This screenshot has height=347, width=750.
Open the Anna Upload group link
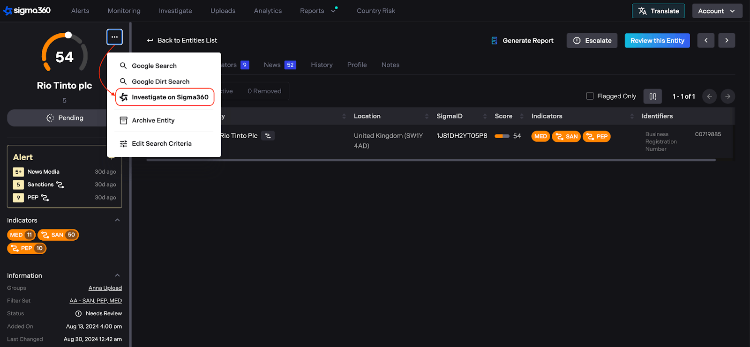point(105,288)
